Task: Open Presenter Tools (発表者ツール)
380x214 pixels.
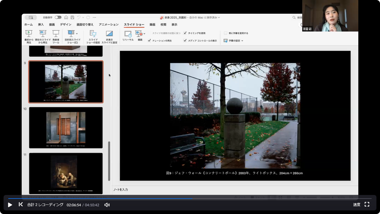Action: 56,34
